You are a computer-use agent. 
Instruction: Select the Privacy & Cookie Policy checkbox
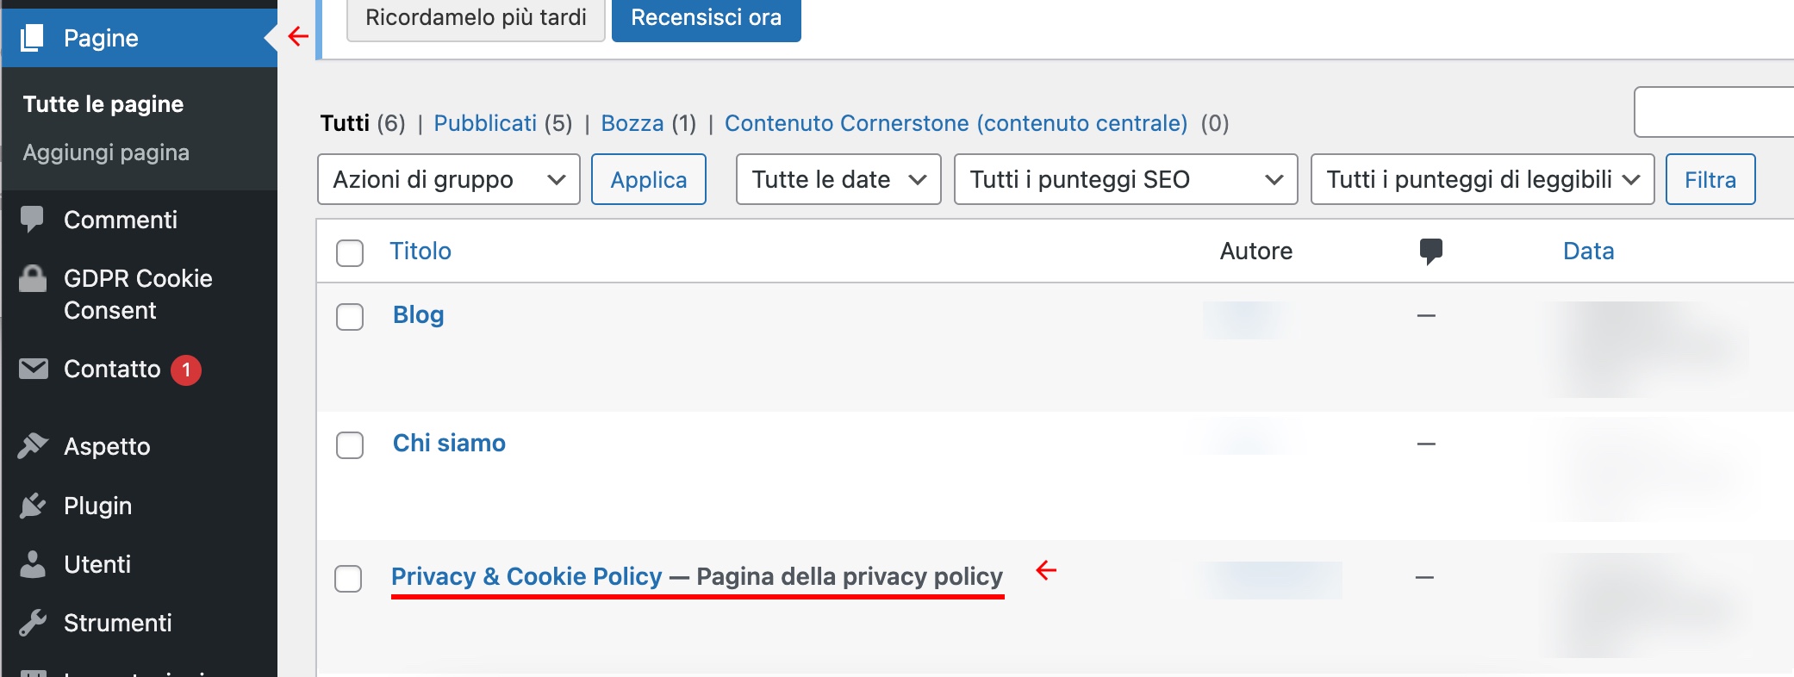[x=348, y=578]
